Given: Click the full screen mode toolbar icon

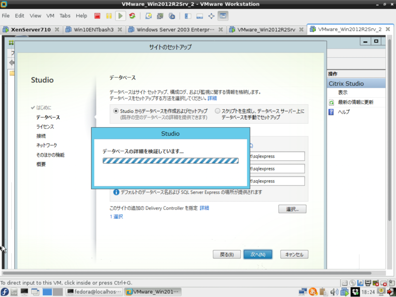Looking at the screenshot, I should coord(211,16).
